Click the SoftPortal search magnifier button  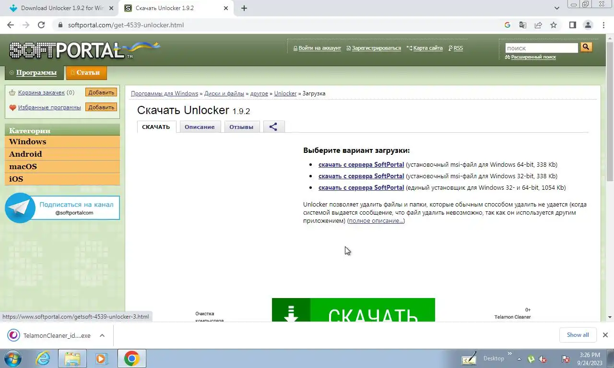coord(586,47)
